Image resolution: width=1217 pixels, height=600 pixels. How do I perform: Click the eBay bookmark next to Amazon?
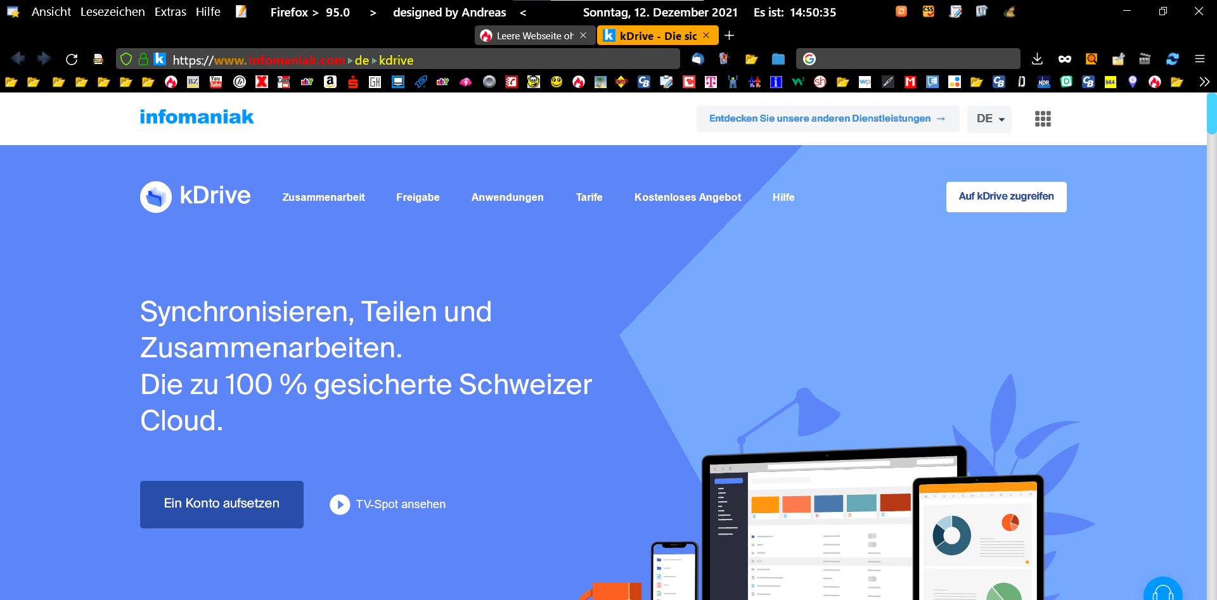click(307, 82)
